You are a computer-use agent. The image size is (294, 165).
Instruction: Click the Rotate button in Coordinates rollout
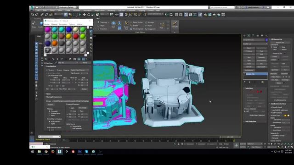tap(84, 89)
